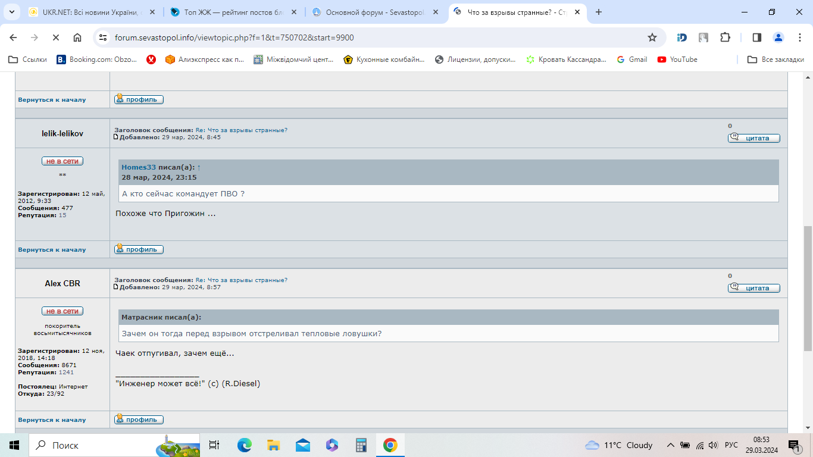Click Вернуться к началу under Alex CBR post
Screen dimensions: 813x457
click(52, 420)
